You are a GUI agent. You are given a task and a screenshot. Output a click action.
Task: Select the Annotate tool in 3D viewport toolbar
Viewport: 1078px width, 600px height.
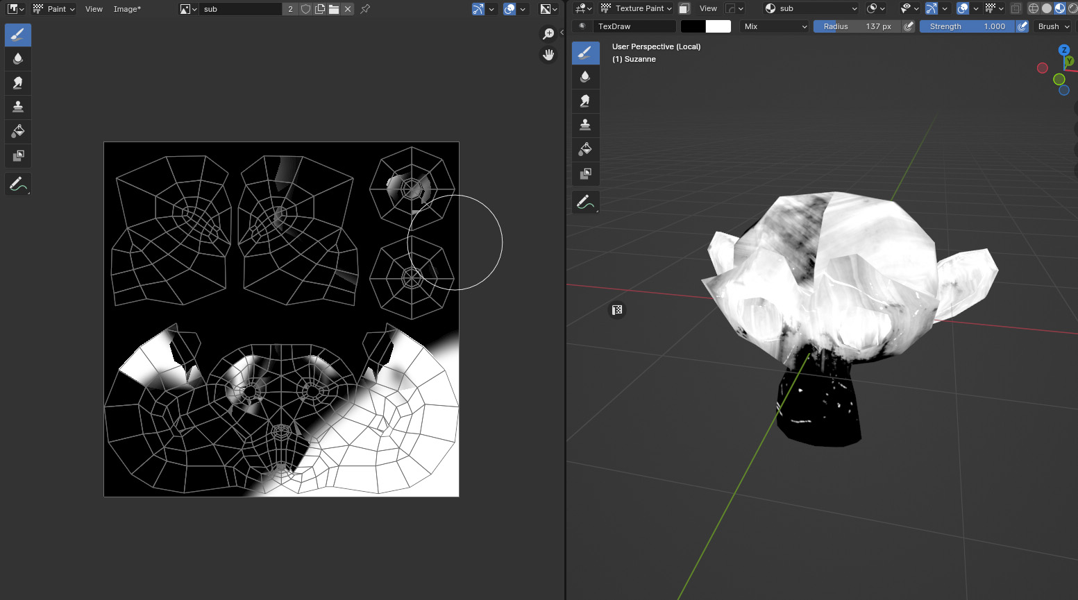[x=585, y=203]
